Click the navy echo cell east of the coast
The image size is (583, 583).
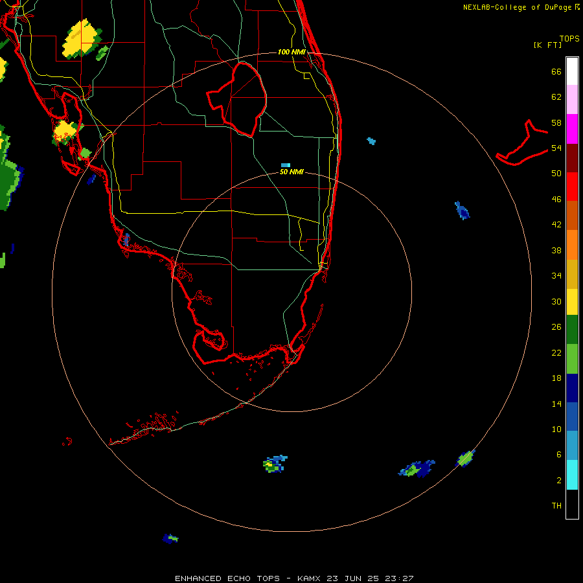462,211
